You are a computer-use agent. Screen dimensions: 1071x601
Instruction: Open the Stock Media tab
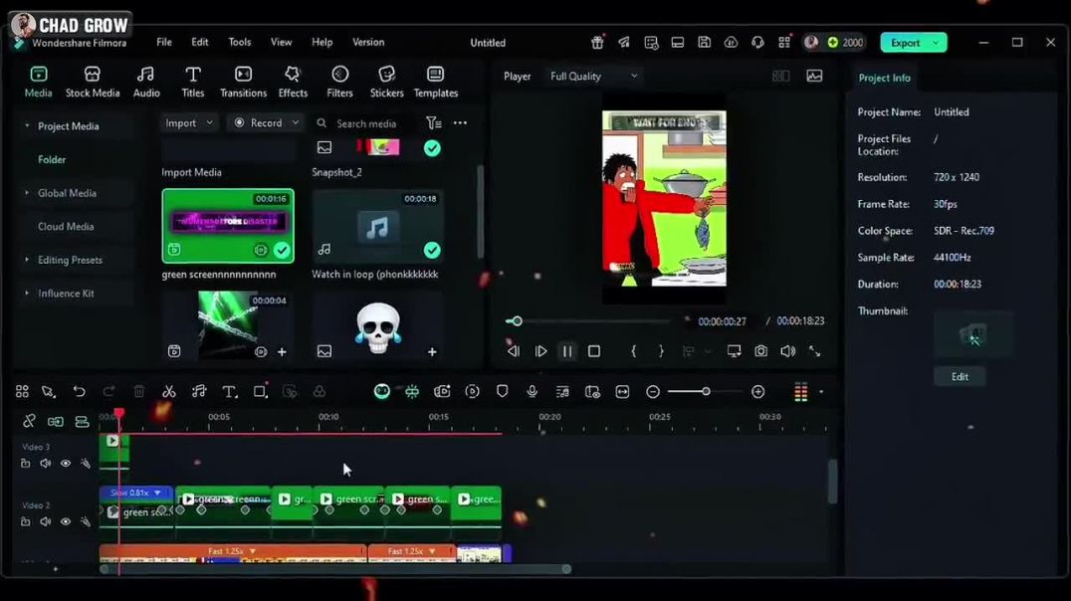coord(93,82)
